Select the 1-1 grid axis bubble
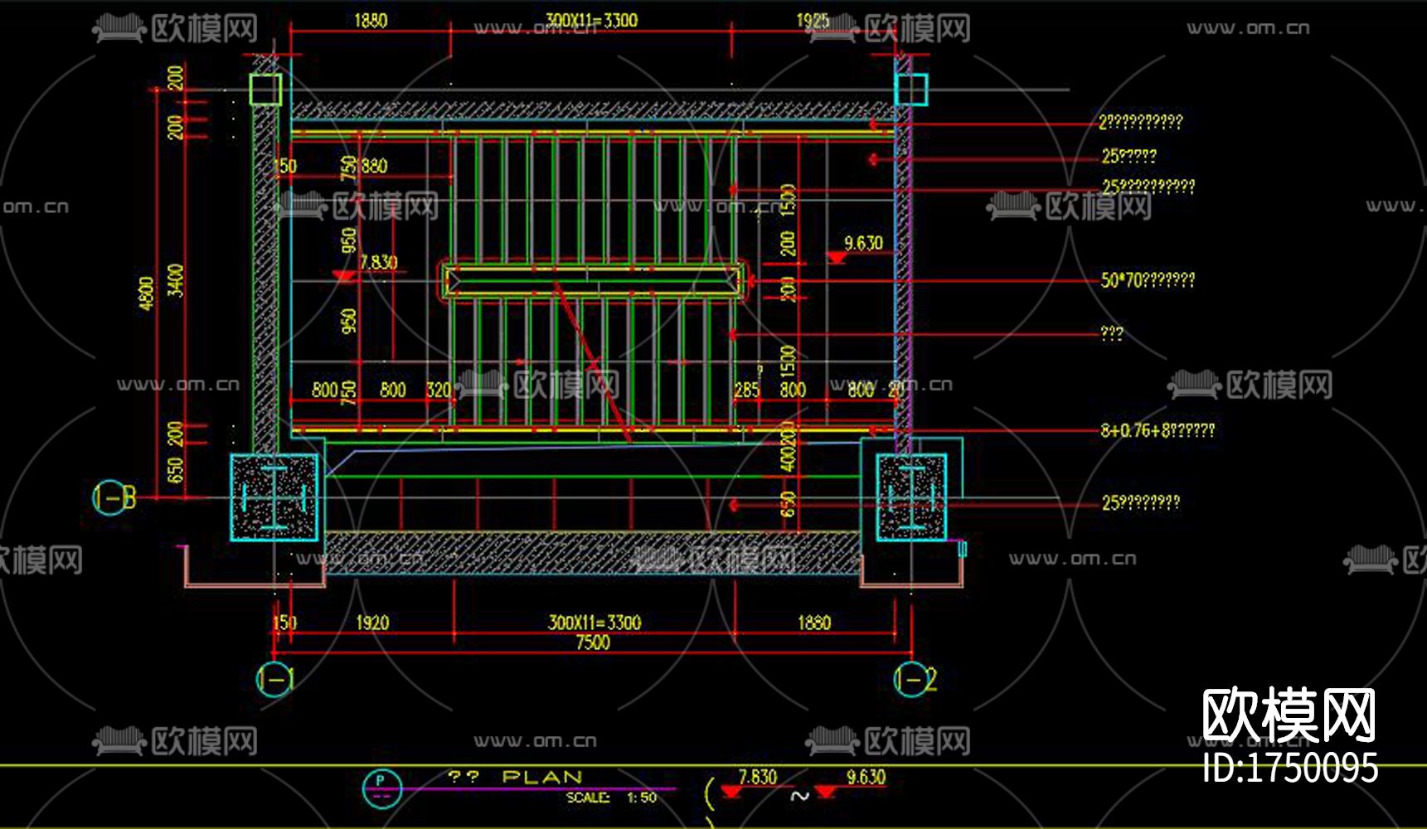 pos(274,680)
